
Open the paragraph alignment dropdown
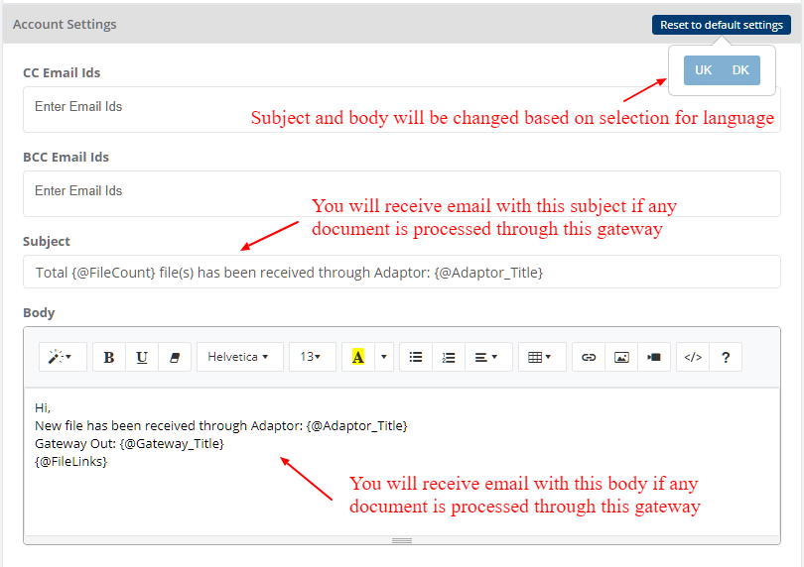click(488, 357)
